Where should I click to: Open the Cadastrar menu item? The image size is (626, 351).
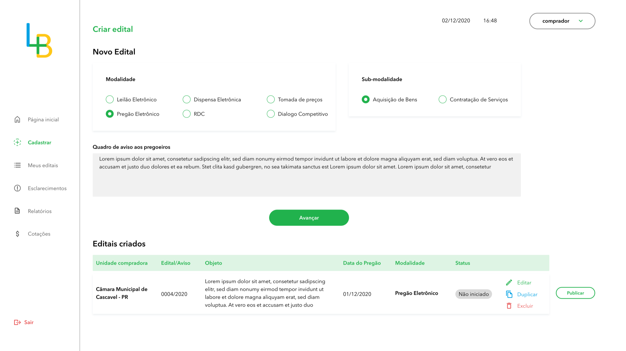(39, 142)
